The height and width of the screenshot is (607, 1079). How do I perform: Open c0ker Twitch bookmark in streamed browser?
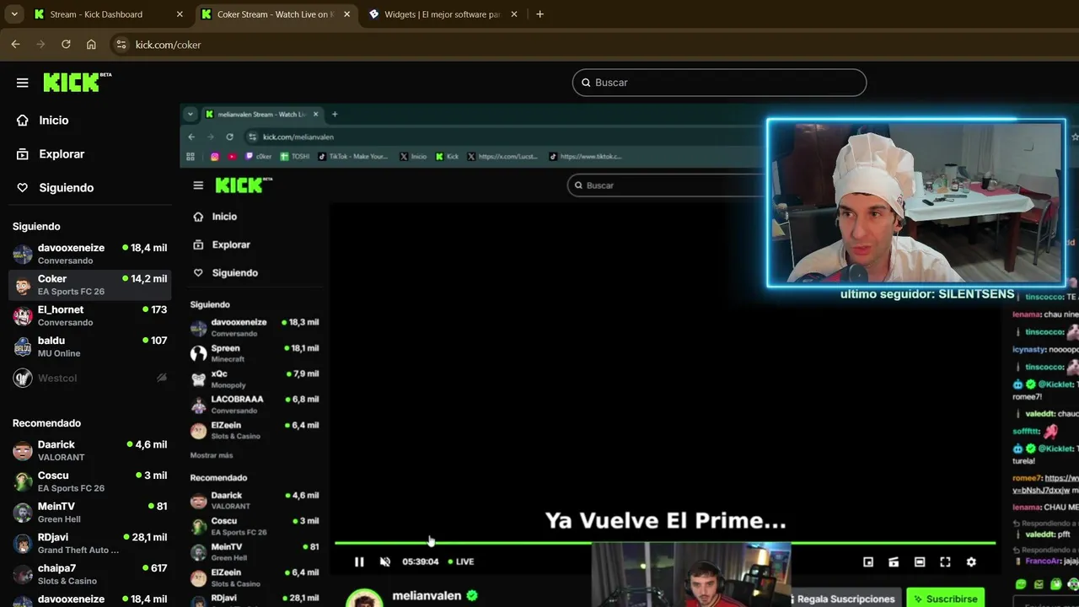tap(259, 156)
